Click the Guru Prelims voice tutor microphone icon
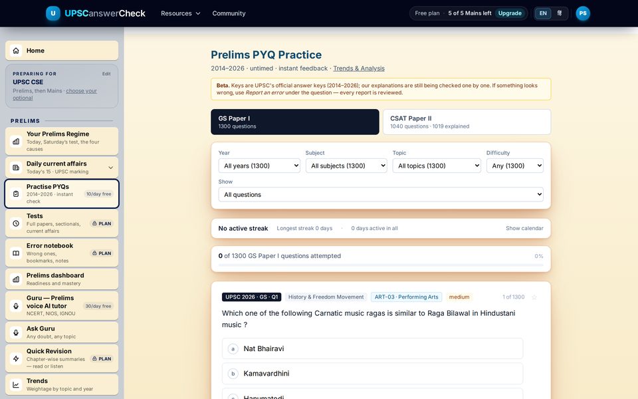 click(x=16, y=306)
